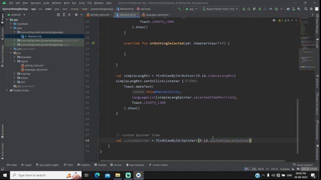Open the TODO tool window
This screenshot has height=180, width=321.
[x=68, y=165]
